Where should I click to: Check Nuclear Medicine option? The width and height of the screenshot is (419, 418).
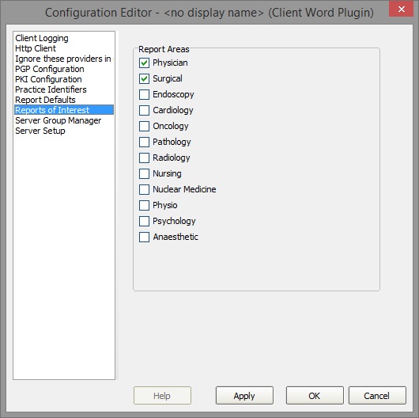click(x=145, y=189)
